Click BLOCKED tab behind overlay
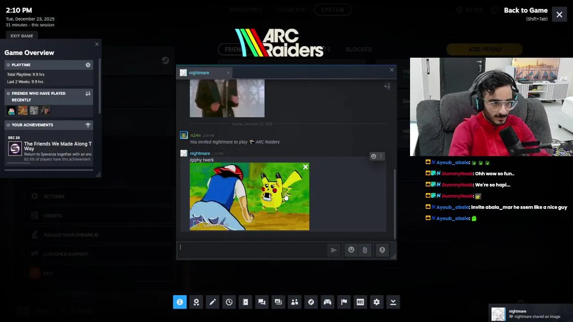 (x=359, y=49)
